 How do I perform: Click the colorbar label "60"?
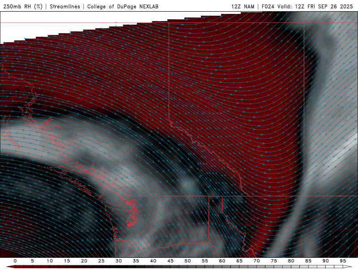222,261
